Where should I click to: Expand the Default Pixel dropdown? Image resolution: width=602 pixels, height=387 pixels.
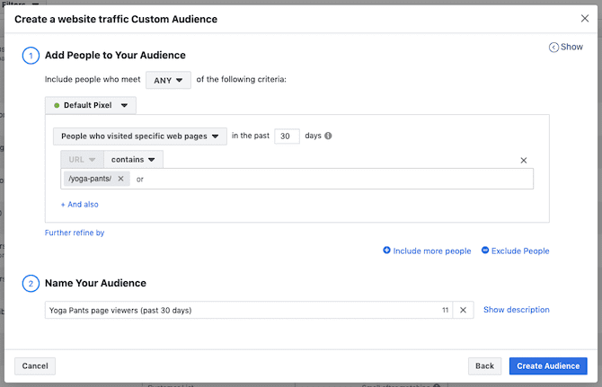tap(91, 105)
